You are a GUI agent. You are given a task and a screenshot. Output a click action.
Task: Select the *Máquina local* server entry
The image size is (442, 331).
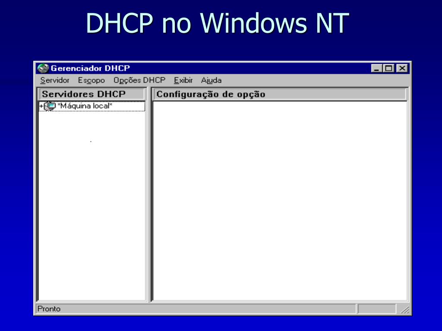click(92, 106)
